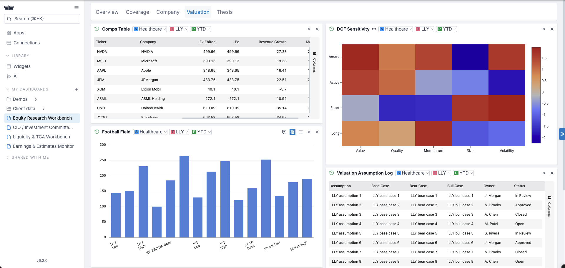Click the app logo in the sidebar header
The height and width of the screenshot is (268, 565).
(9, 8)
